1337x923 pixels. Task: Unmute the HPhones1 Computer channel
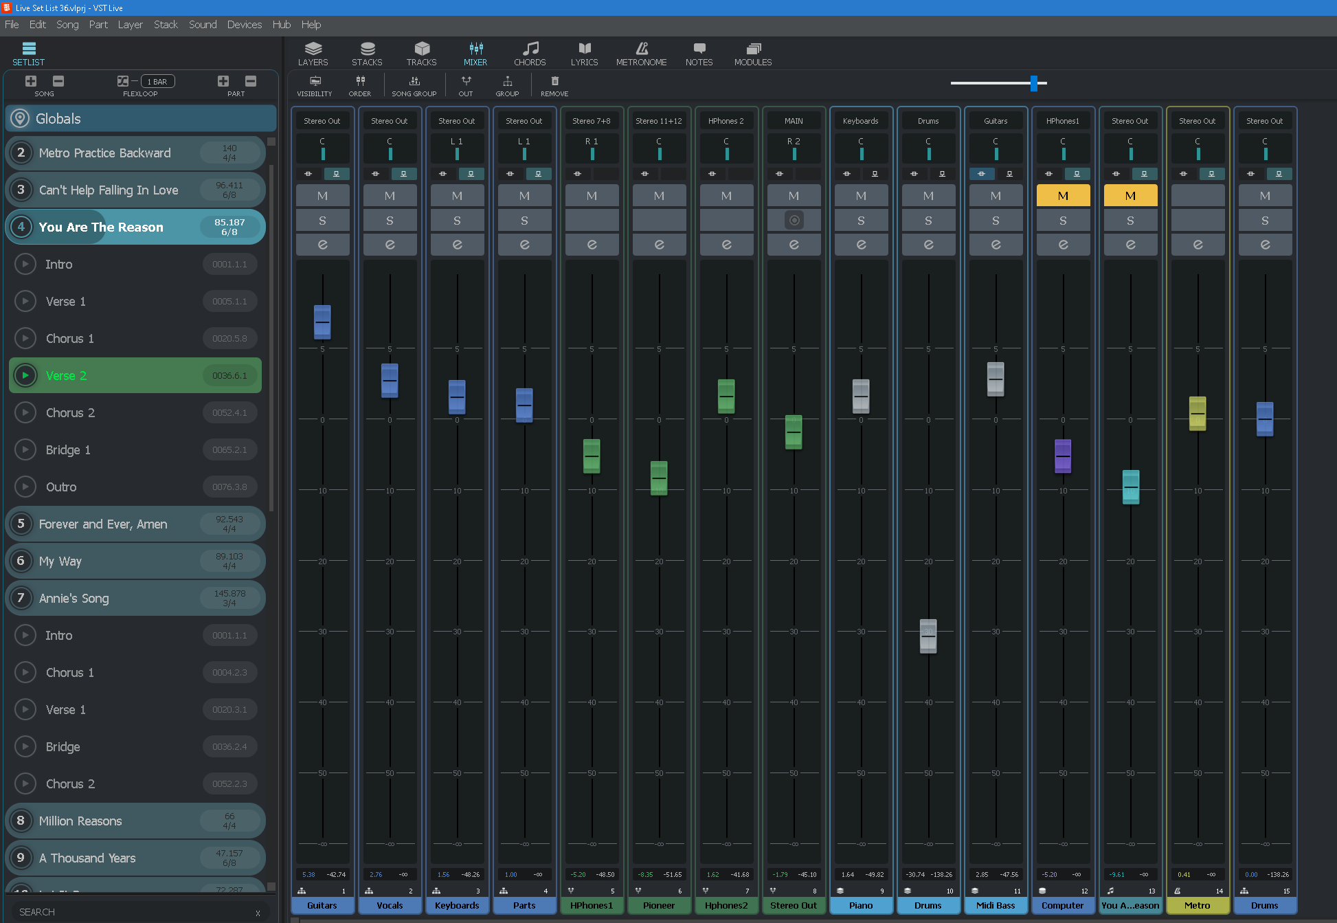click(x=1063, y=196)
